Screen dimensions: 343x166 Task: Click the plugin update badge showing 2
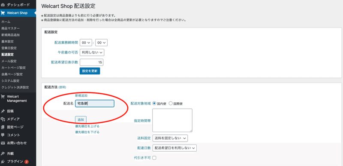[x=27, y=162]
